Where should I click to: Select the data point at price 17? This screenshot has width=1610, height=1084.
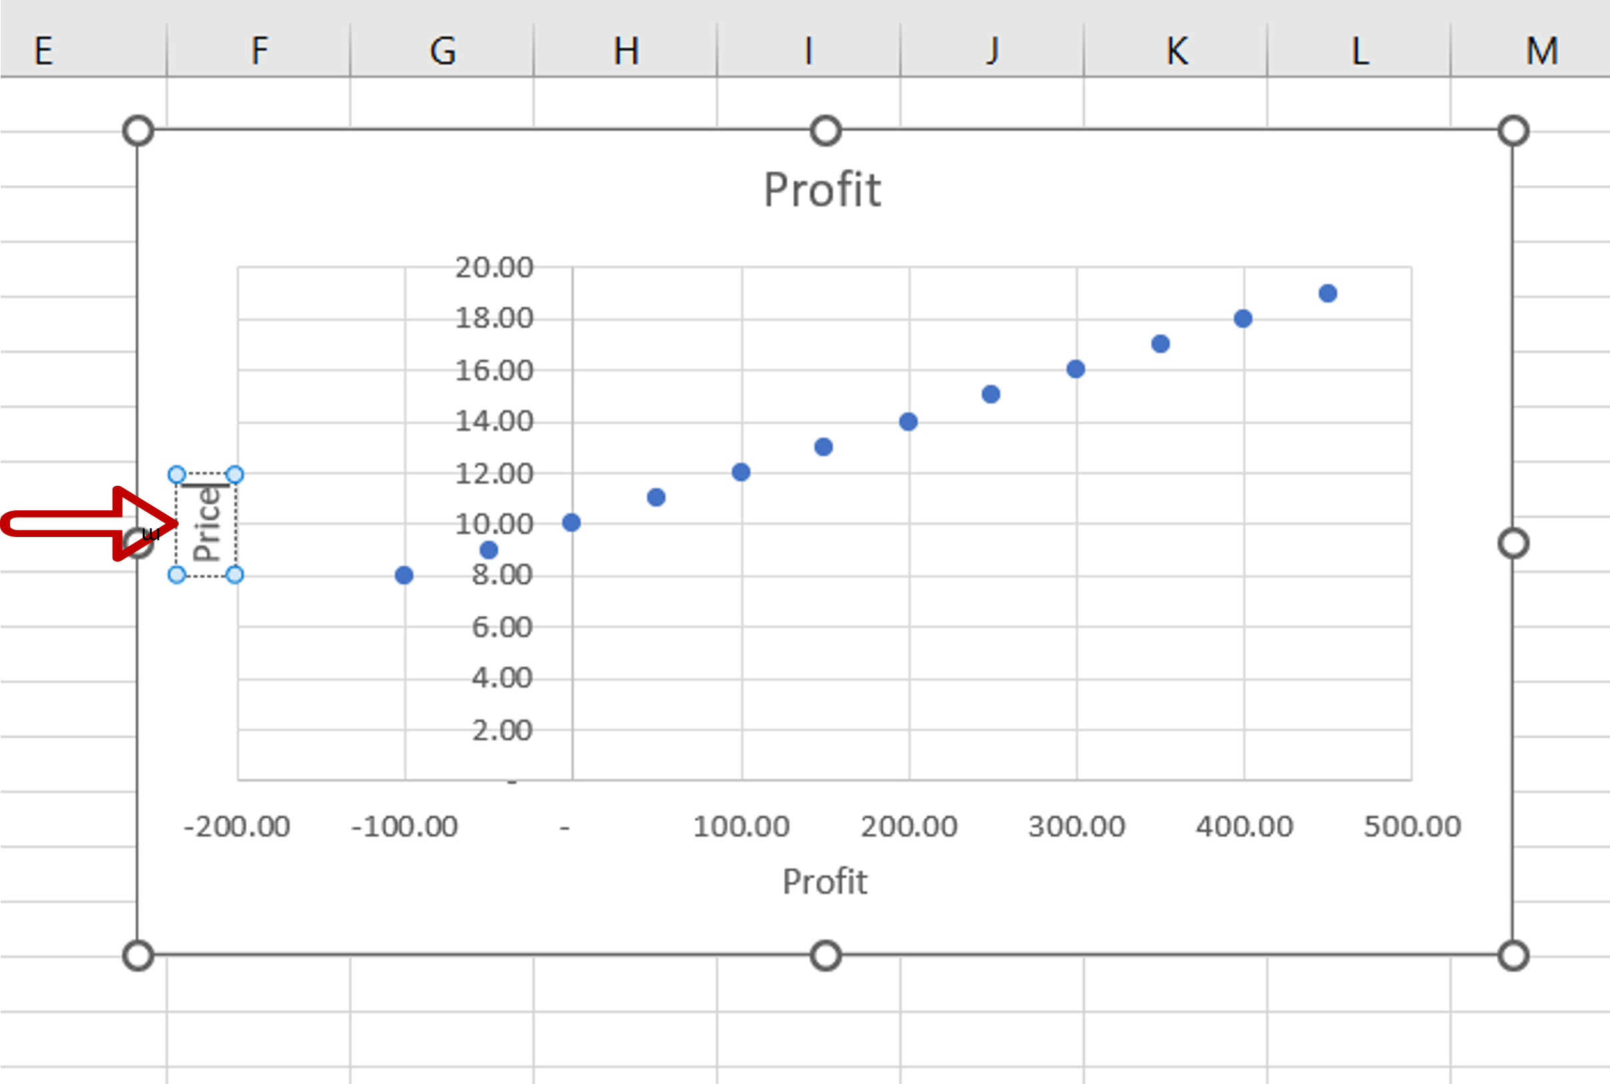pos(1161,344)
